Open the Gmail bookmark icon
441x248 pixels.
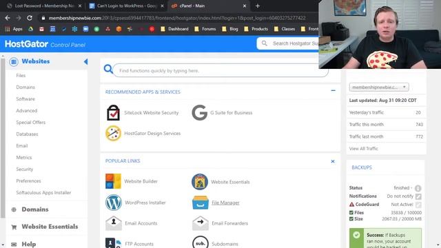41,29
